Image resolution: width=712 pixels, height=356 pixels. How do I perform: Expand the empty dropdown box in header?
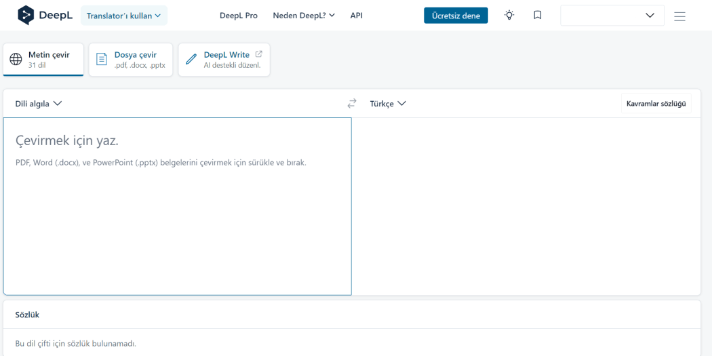612,16
